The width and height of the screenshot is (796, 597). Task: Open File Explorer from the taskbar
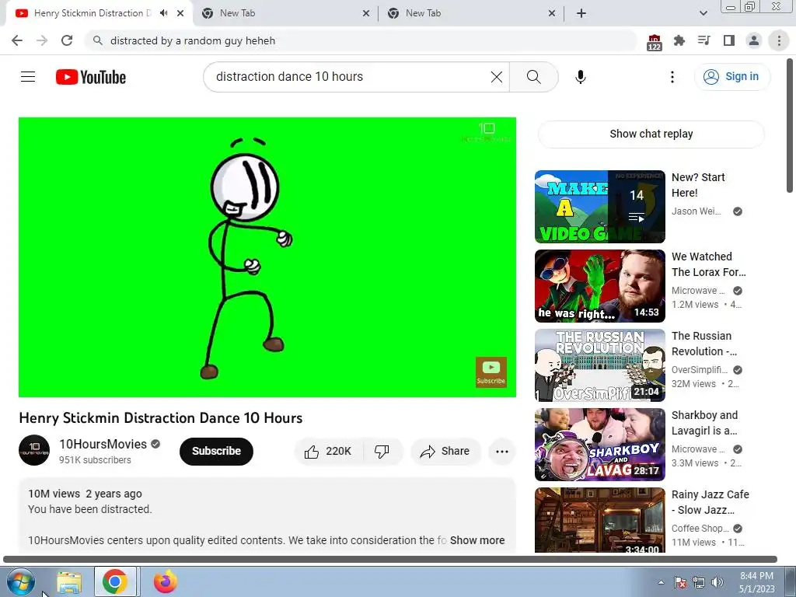pyautogui.click(x=69, y=582)
